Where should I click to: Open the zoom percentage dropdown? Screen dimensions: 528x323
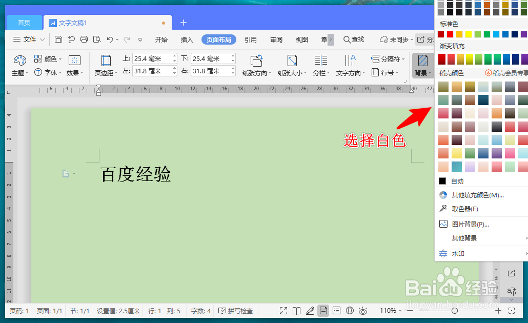390,311
